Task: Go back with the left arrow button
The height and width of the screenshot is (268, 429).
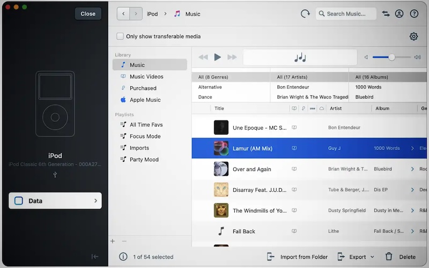Action: 123,14
